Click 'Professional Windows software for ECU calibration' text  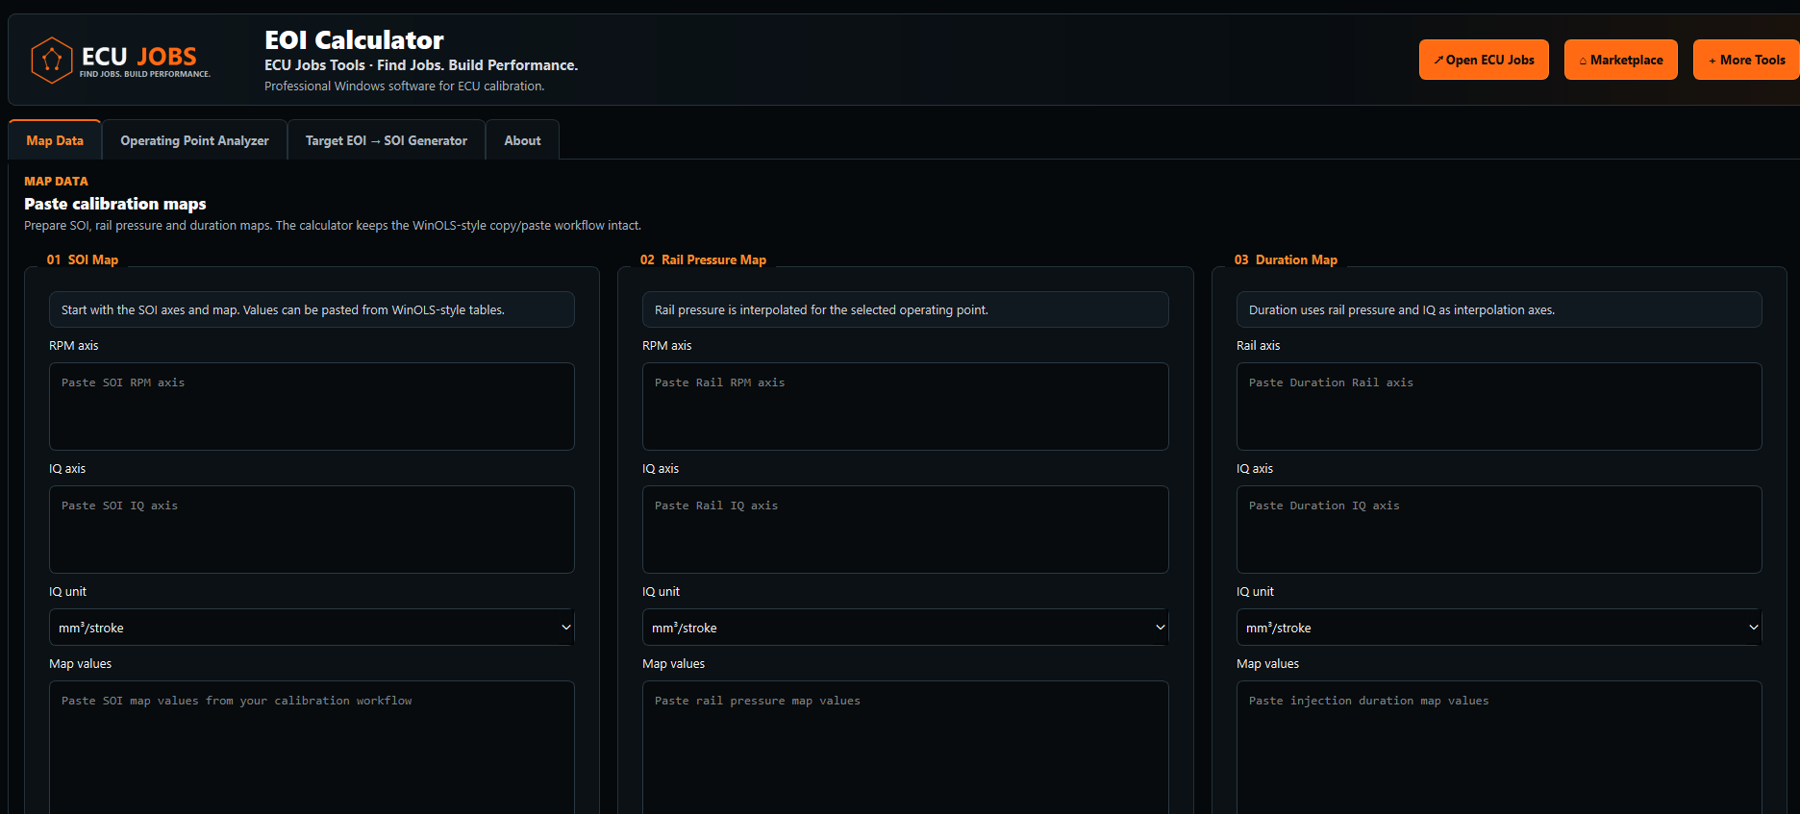[x=404, y=86]
